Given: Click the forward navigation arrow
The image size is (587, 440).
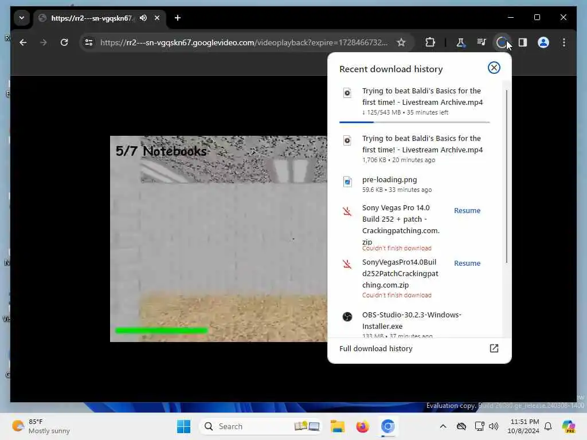Looking at the screenshot, I should 44,42.
